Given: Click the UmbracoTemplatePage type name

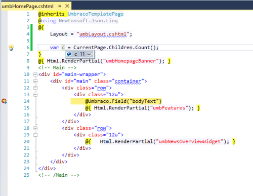Looking at the screenshot, I should [96, 14].
